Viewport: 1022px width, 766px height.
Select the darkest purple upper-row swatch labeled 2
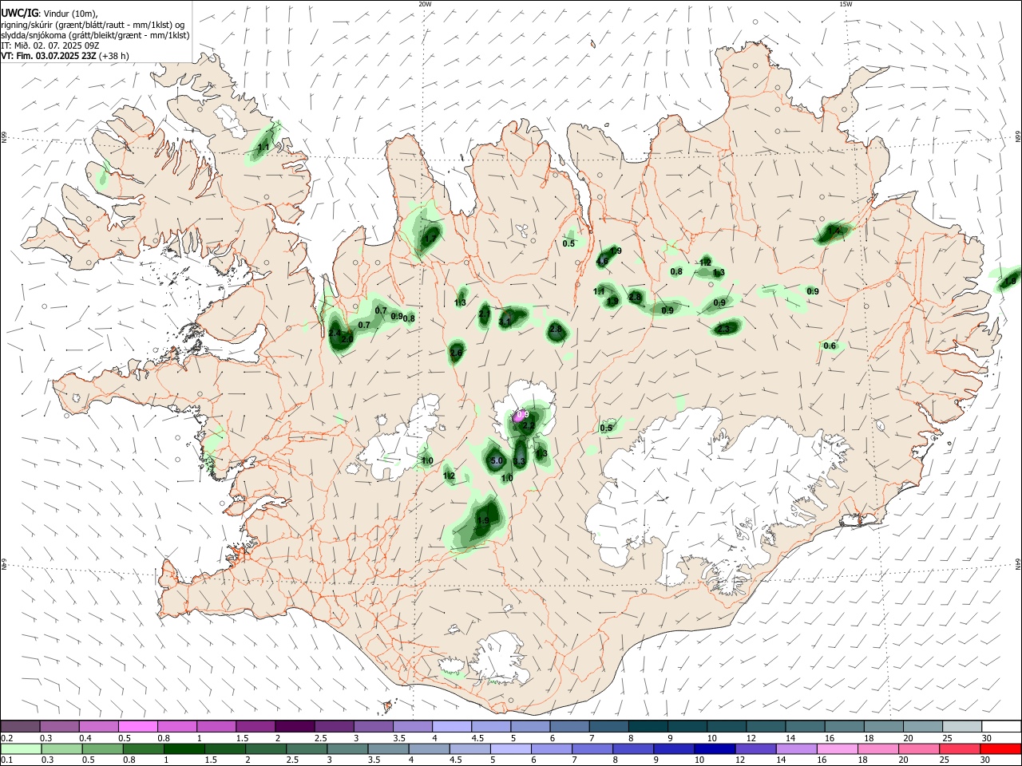294,726
